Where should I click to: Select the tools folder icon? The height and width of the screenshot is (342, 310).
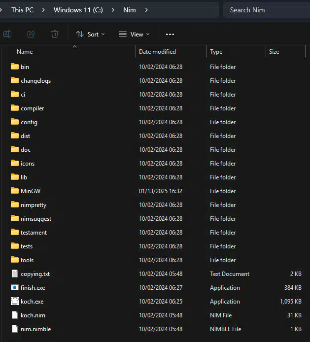point(15,260)
